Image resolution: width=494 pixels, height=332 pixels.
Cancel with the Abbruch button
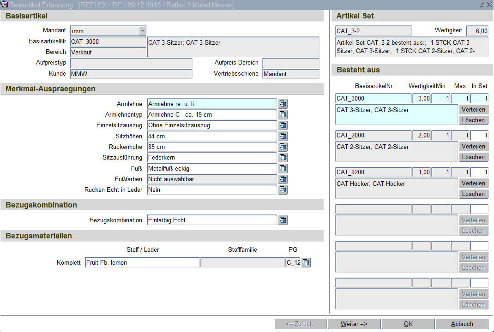[x=462, y=324]
